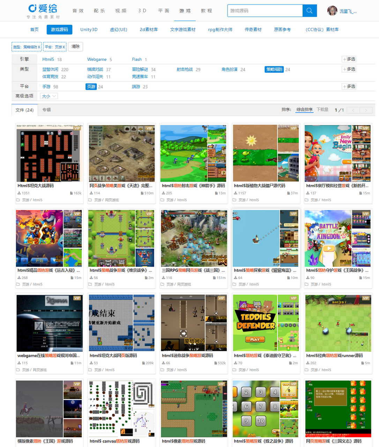Enable multi-select for 类型 row
This screenshot has height=447, width=379.
(x=349, y=69)
